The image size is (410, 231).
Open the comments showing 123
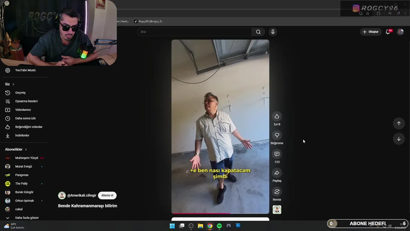click(x=277, y=154)
